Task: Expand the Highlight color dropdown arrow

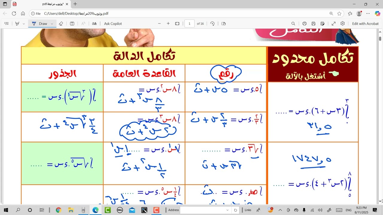Action: tap(24, 24)
